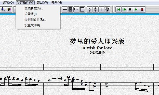
Task: Click the dotted half-note chord in the third measure
Action: tap(106, 85)
